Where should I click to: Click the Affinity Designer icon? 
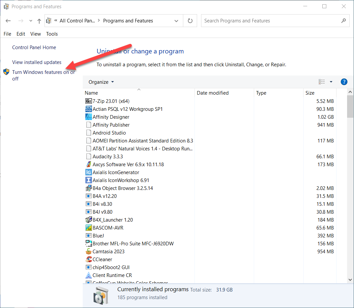pyautogui.click(x=88, y=117)
